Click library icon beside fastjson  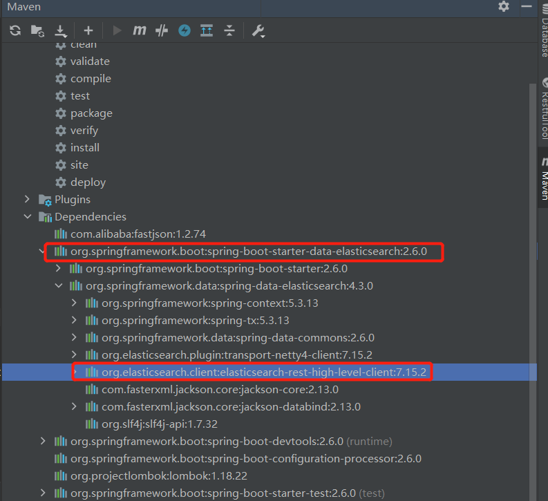click(x=60, y=234)
